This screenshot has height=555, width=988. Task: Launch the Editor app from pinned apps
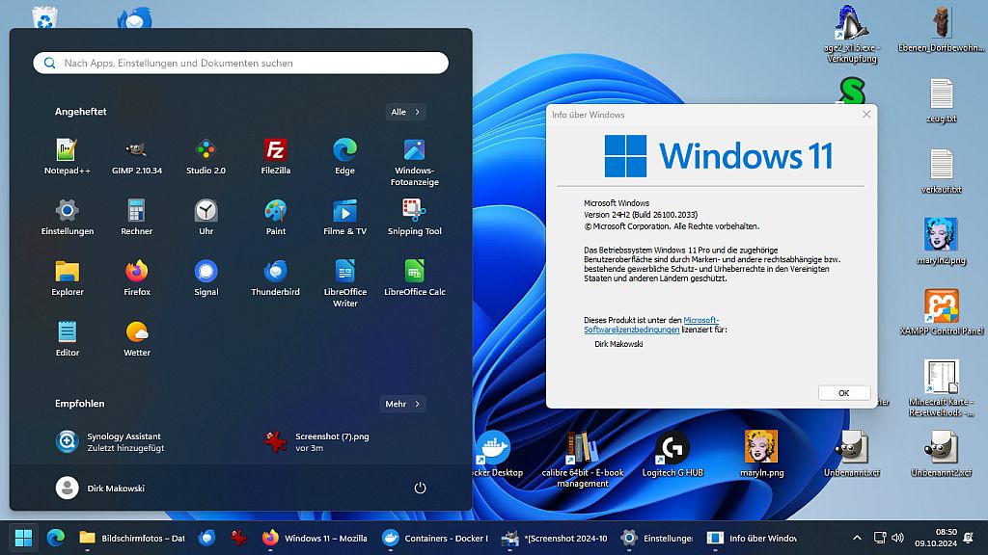click(67, 338)
